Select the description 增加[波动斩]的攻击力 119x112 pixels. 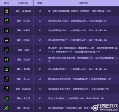(77, 40)
